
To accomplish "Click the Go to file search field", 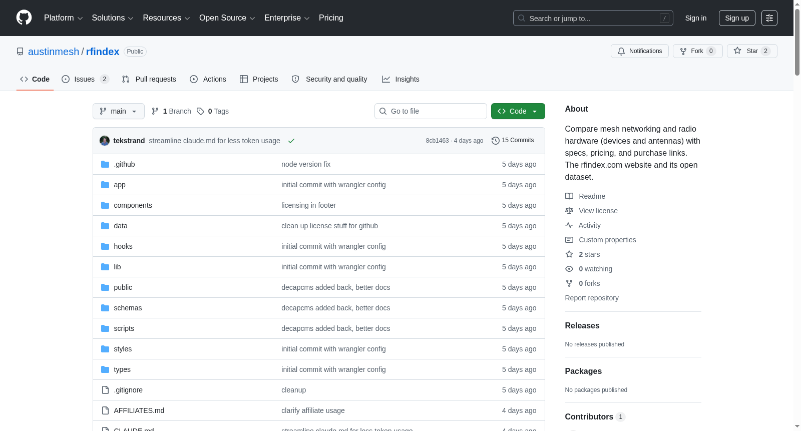I will click(431, 111).
